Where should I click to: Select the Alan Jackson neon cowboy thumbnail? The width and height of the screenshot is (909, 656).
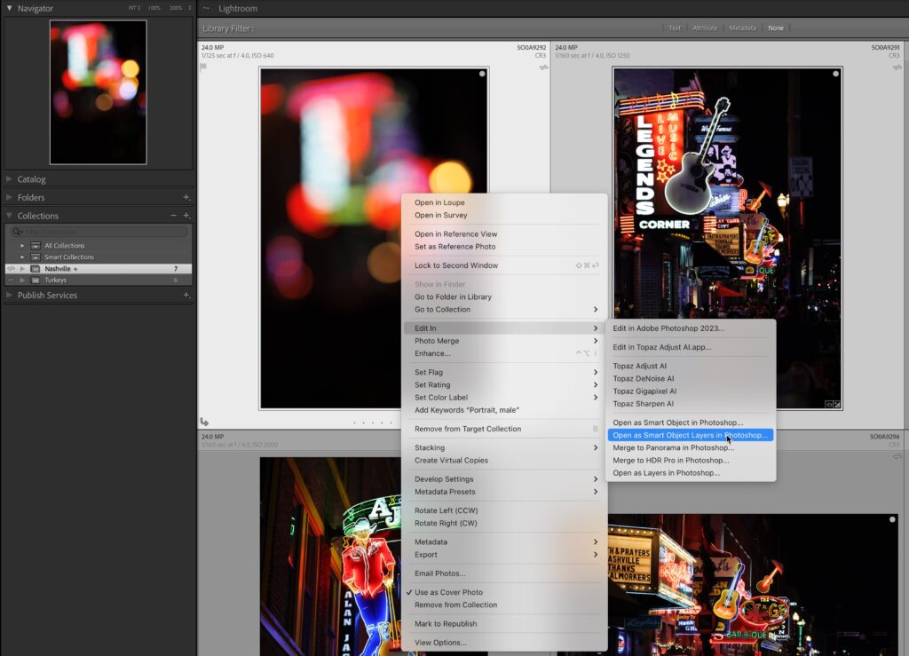pos(330,557)
